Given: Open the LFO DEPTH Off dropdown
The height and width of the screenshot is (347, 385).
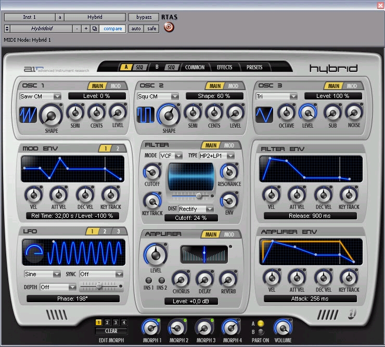Looking at the screenshot, I should pyautogui.click(x=58, y=287).
